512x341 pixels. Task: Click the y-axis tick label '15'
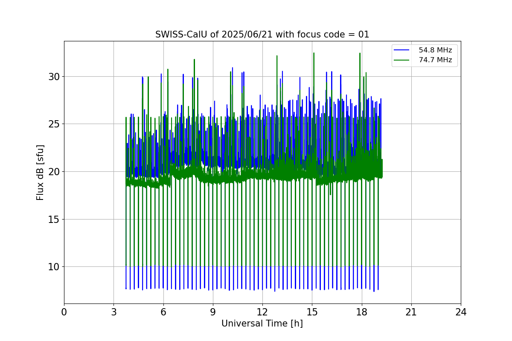55,219
